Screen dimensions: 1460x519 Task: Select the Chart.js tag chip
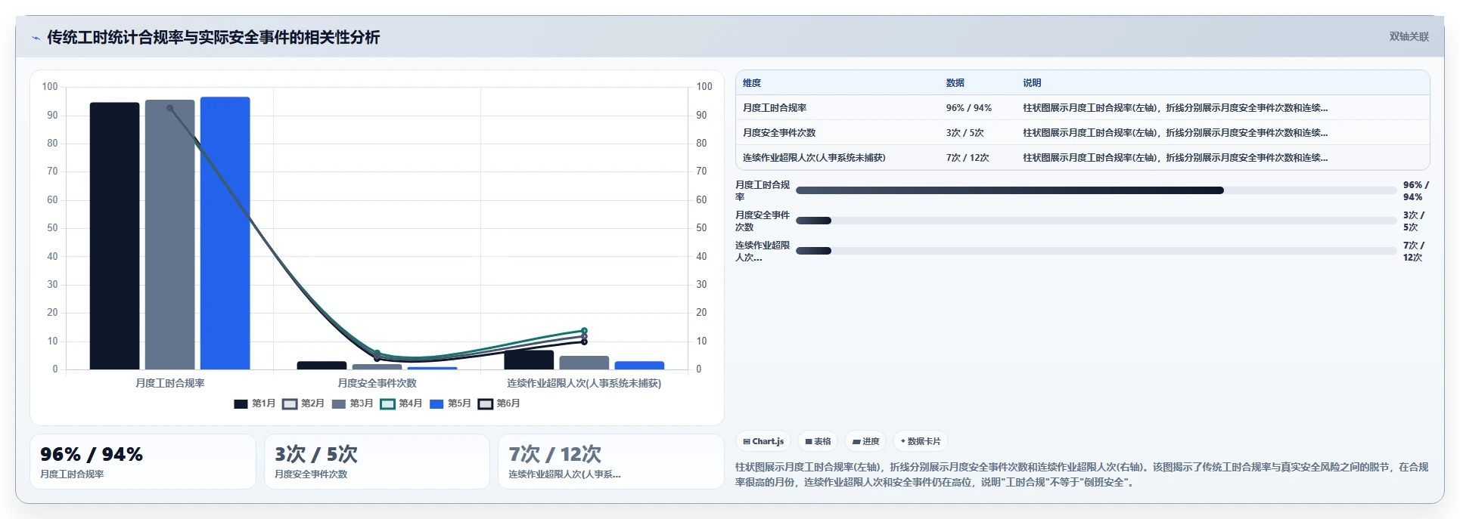[763, 441]
